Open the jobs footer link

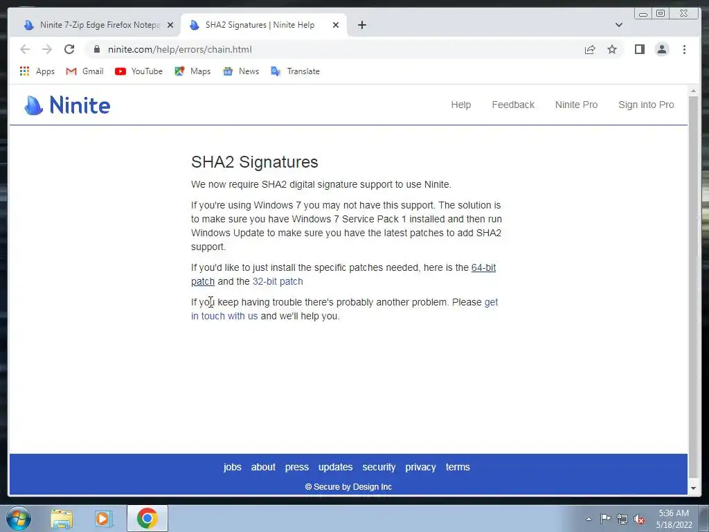(233, 467)
